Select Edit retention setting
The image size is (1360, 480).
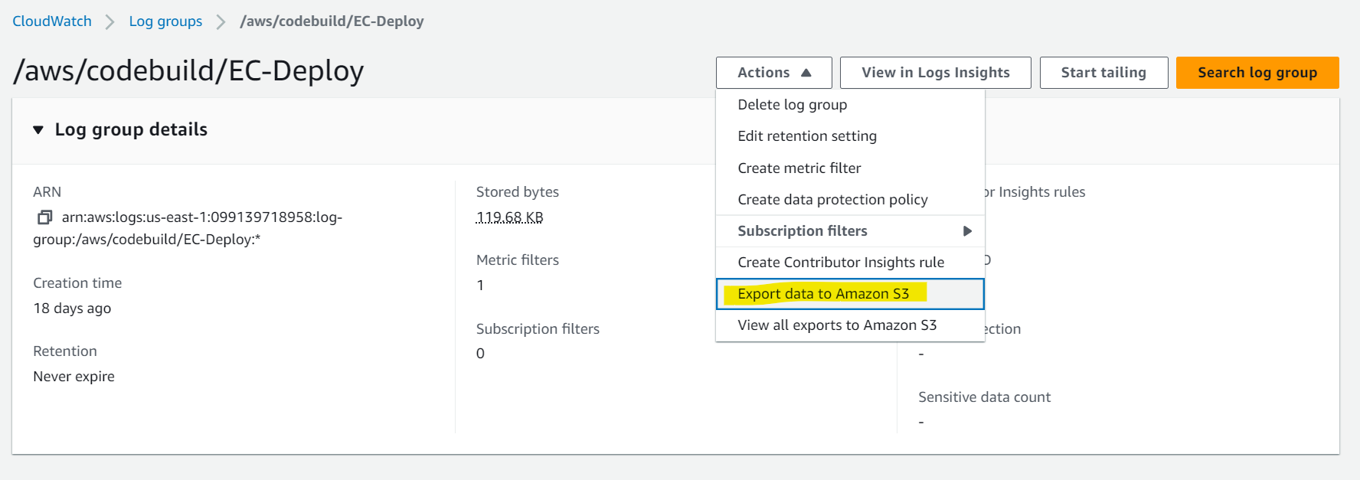(x=850, y=136)
